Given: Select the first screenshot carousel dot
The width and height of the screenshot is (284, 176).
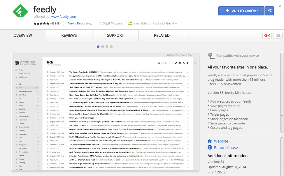Looking at the screenshot, I should point(98,47).
